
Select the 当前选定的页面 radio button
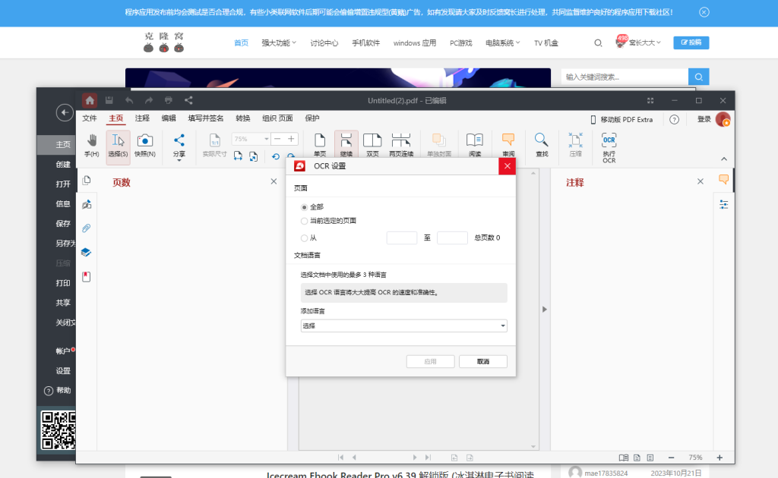tap(304, 221)
